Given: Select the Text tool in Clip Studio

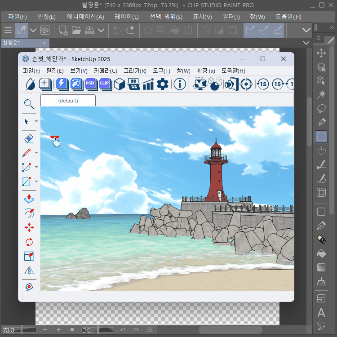Looking at the screenshot, I should coord(321,312).
